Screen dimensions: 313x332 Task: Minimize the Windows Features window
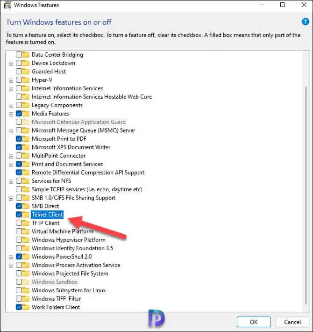(262, 5)
